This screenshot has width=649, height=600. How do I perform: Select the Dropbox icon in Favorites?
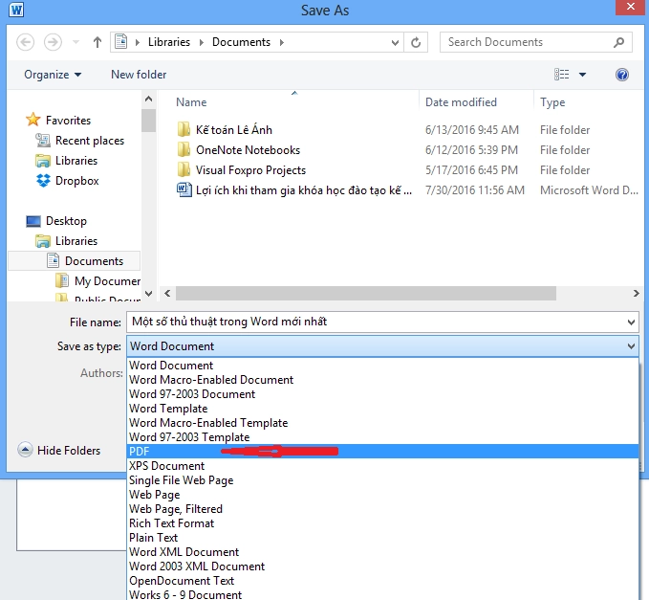[43, 181]
